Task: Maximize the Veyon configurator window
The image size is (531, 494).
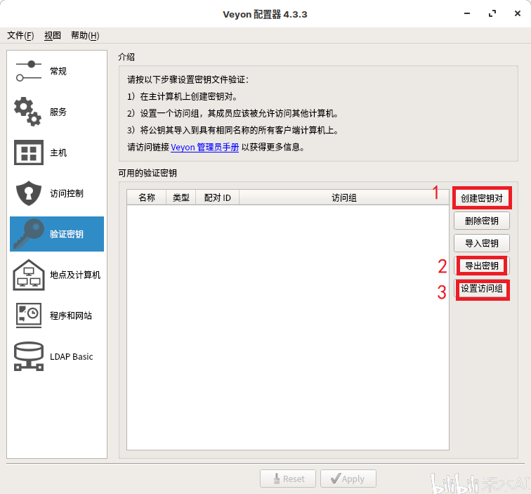Action: pyautogui.click(x=492, y=13)
